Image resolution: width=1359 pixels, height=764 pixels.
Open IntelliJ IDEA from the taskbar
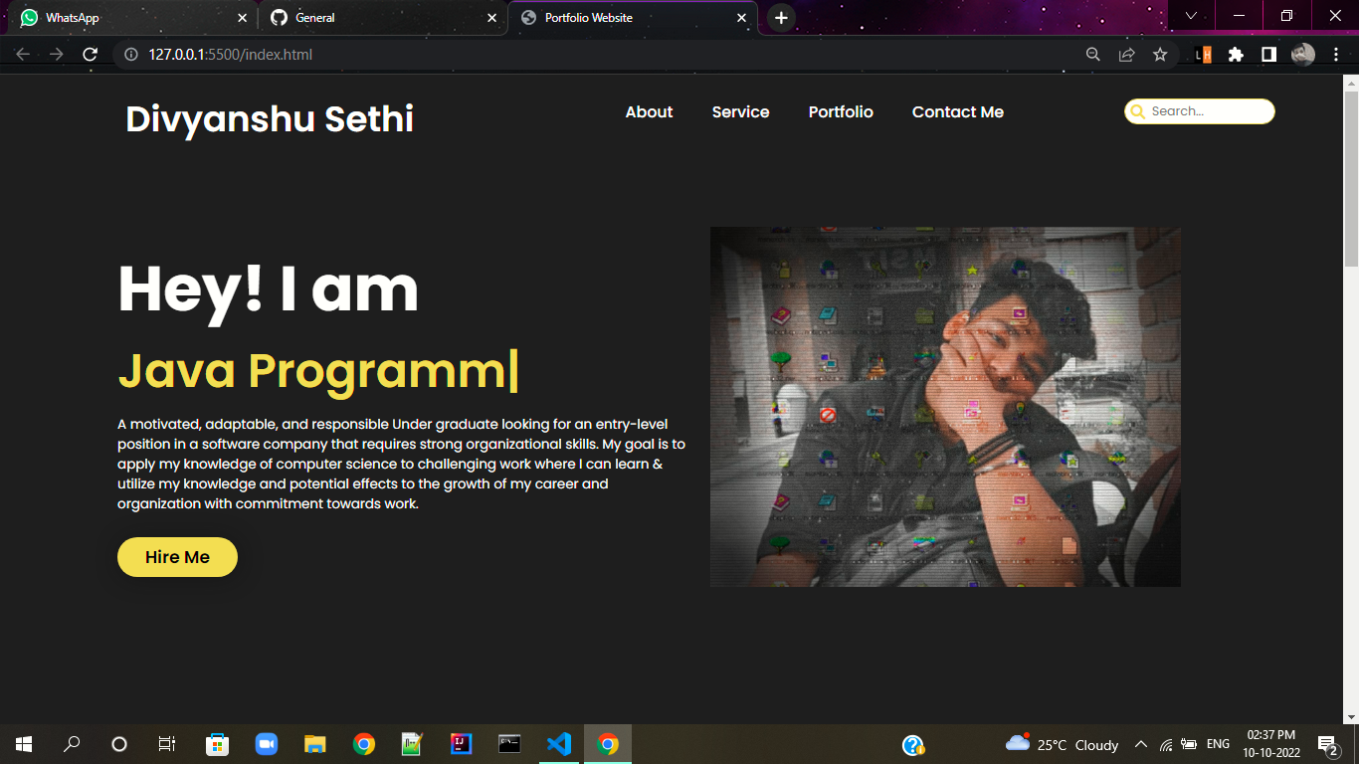tap(460, 743)
